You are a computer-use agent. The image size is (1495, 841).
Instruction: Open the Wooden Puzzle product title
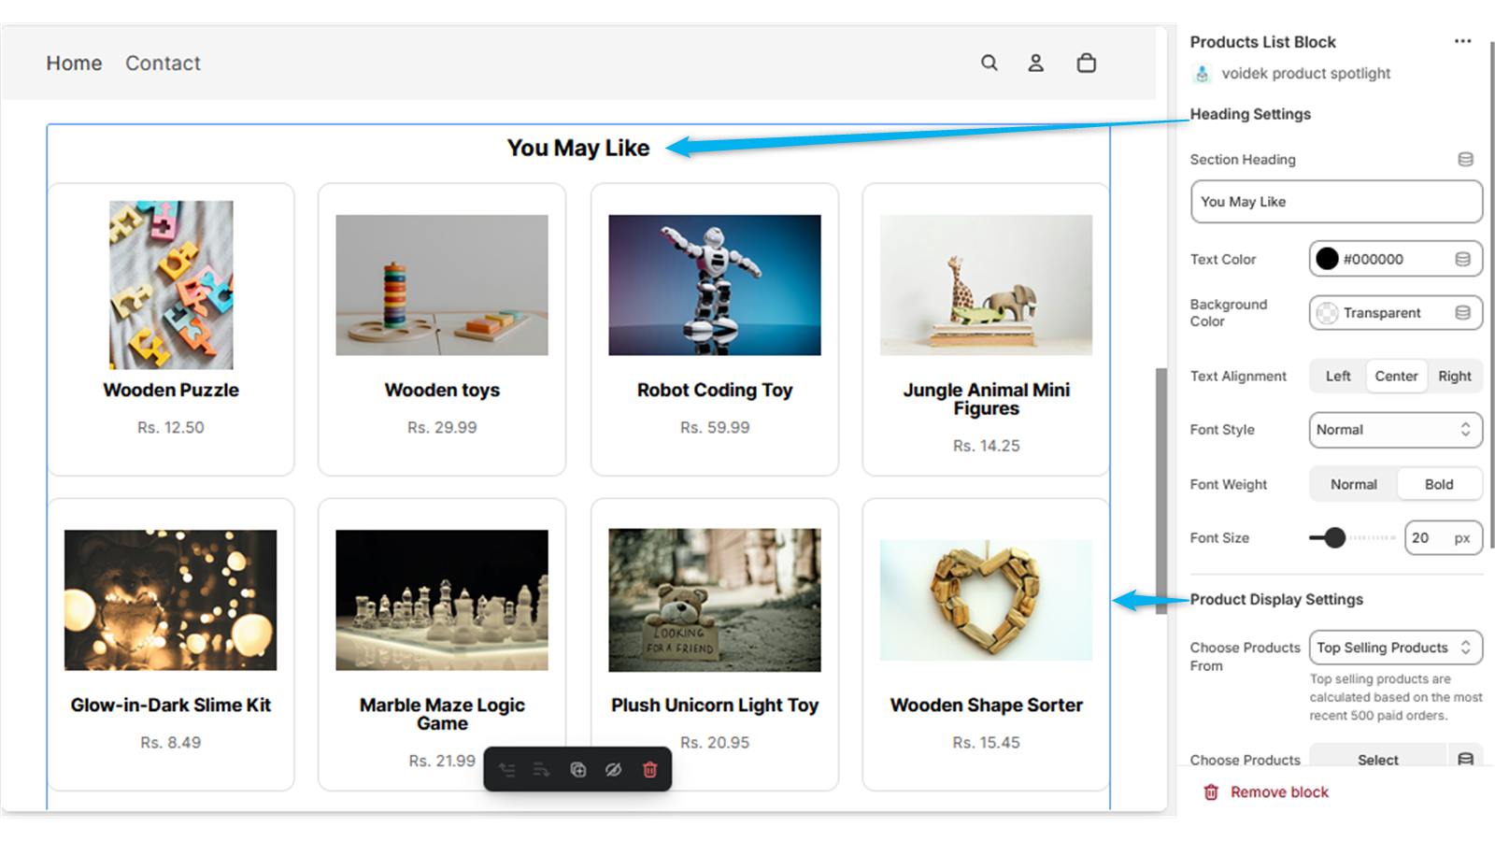[x=171, y=390]
